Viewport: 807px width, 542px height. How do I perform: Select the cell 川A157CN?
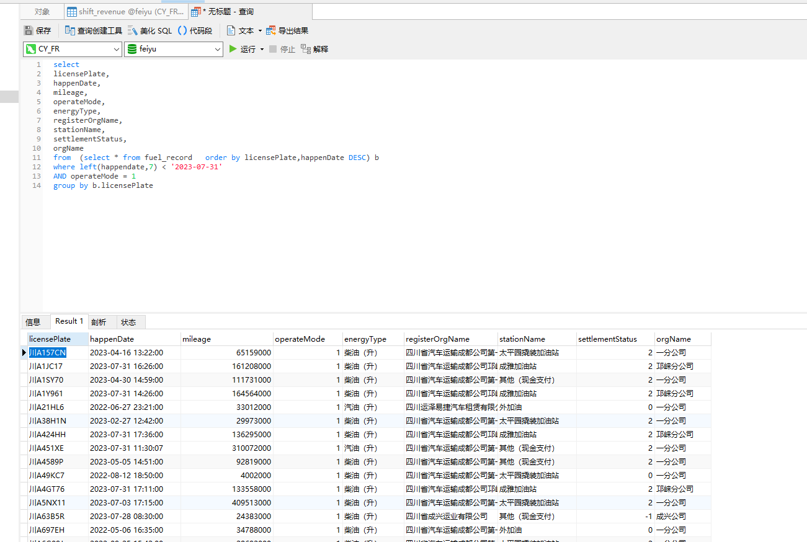(x=57, y=352)
